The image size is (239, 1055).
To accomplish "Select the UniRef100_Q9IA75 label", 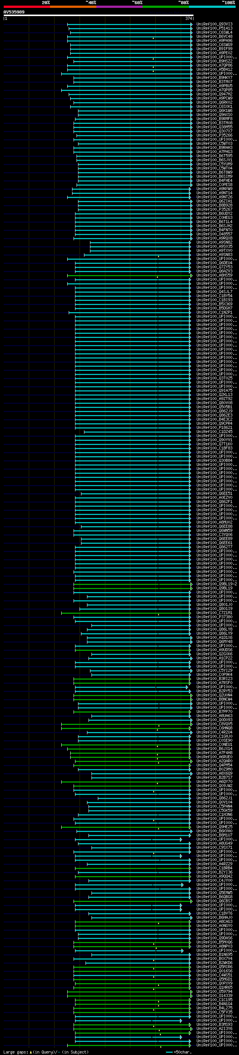I will tap(214, 390).
